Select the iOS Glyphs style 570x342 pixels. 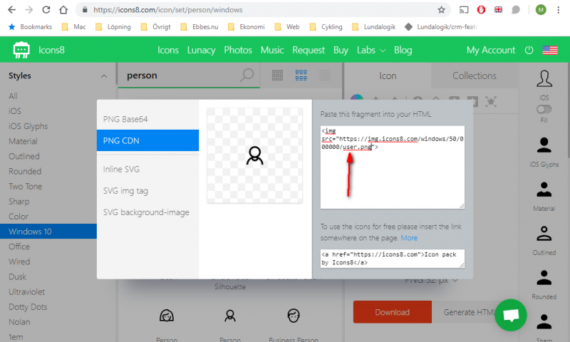(28, 126)
